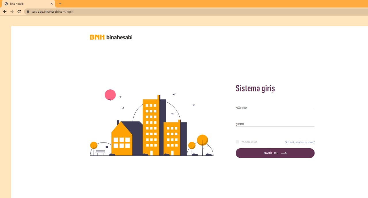368x198 pixels.
Task: Click the 'Sistemə giriş' heading
Action: pos(255,88)
